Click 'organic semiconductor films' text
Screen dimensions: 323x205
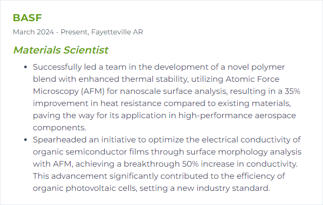click(x=91, y=152)
